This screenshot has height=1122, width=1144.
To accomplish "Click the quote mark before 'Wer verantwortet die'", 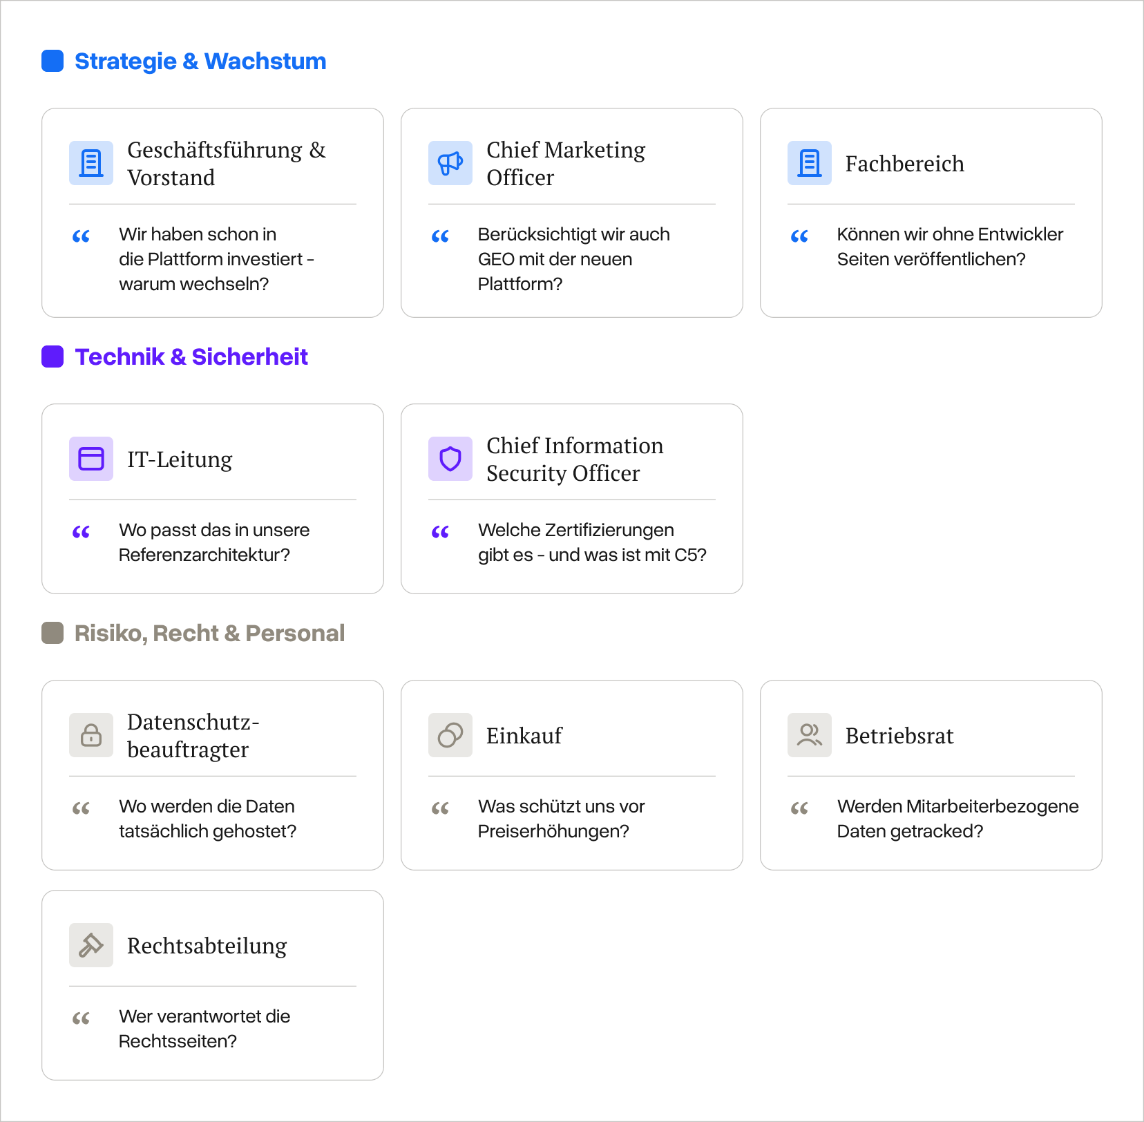I will (82, 1018).
